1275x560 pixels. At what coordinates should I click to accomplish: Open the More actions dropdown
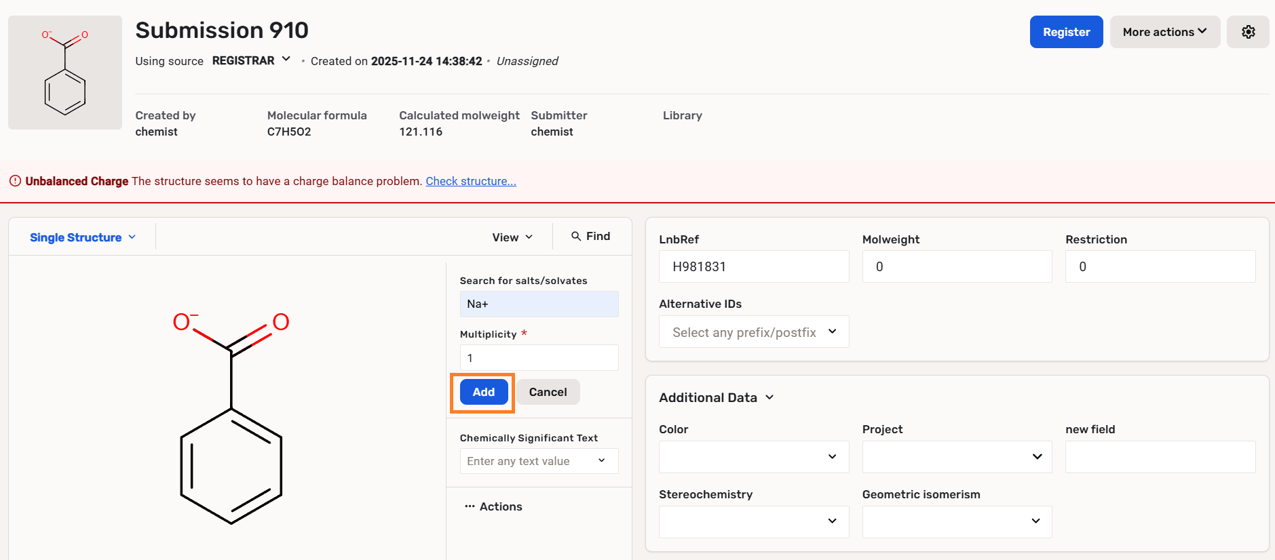1164,32
